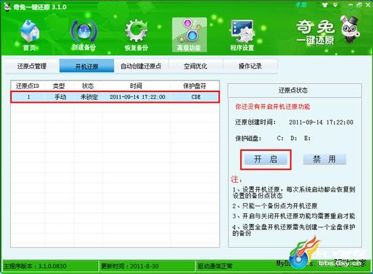Open the title bar dropdown menu arrow
This screenshot has width=373, height=274.
coord(335,5)
